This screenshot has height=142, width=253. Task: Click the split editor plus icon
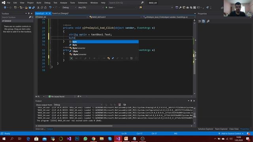(194, 20)
